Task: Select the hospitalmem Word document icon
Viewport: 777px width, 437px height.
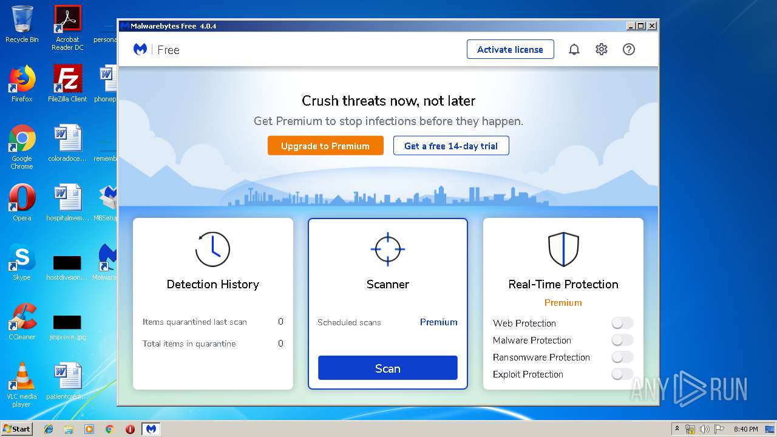Action: tap(67, 203)
